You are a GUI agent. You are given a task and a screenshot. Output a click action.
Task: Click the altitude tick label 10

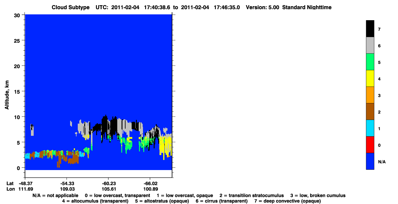(17, 117)
